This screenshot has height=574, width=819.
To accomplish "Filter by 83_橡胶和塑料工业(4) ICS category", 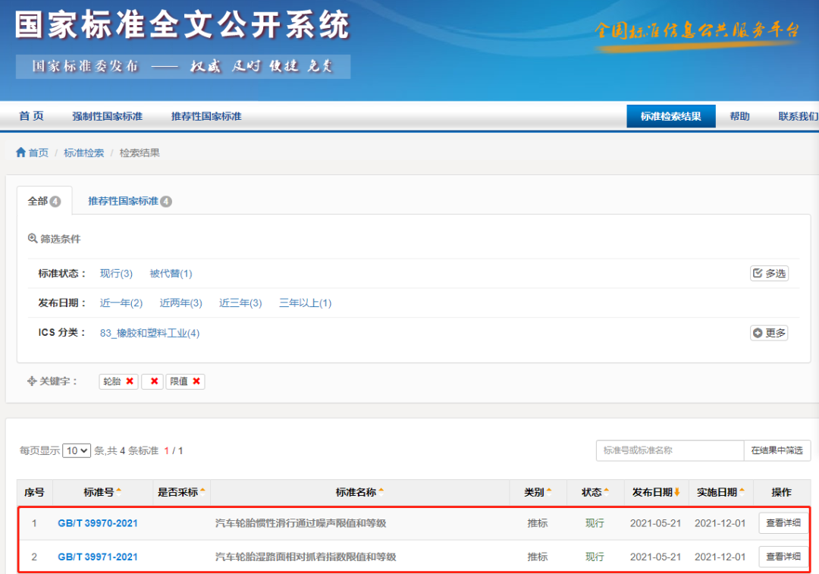I will tap(149, 333).
